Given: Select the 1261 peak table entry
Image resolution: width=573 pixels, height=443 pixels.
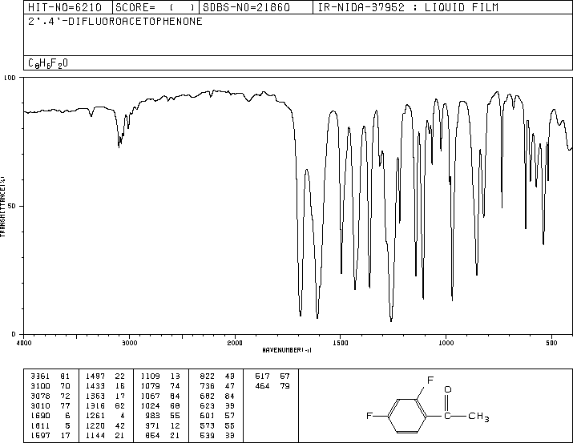Looking at the screenshot, I should point(105,416).
